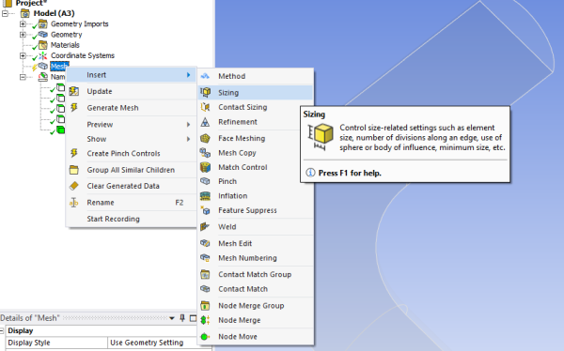Click the Method icon in Insert submenu
This screenshot has width=564, height=351.
pos(205,76)
